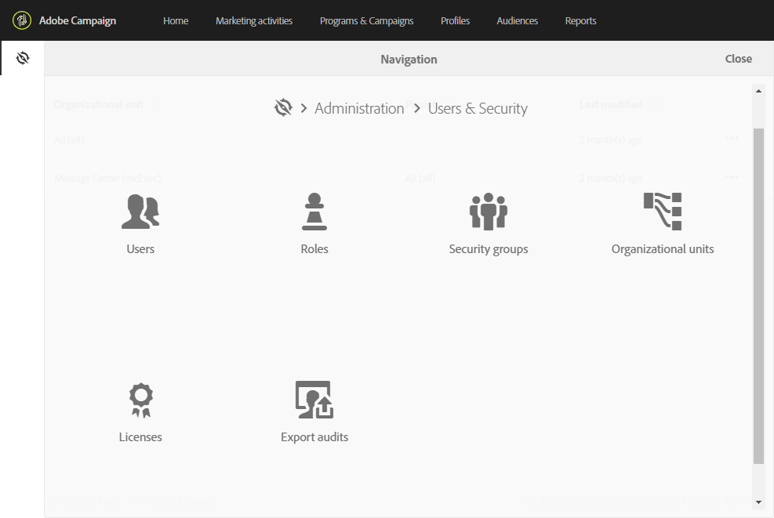Click the Security groups label text
The width and height of the screenshot is (774, 518).
489,249
